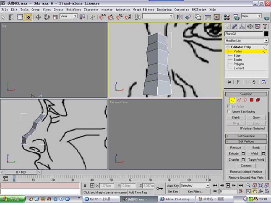Click the Remove vertices button

pos(235,148)
